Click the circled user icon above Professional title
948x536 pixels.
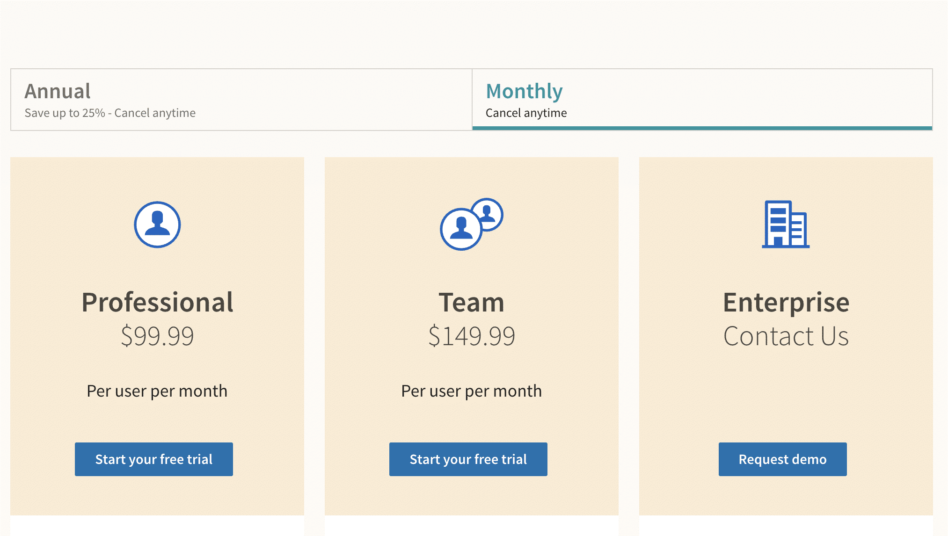point(157,224)
